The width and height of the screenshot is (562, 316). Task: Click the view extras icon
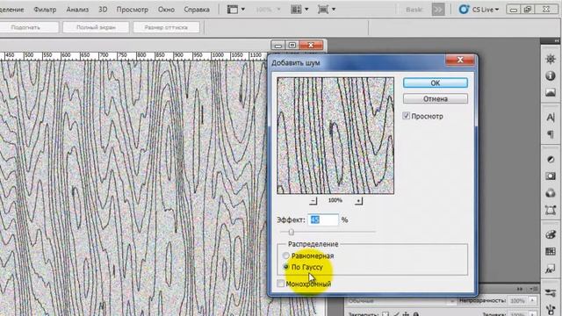(233, 10)
